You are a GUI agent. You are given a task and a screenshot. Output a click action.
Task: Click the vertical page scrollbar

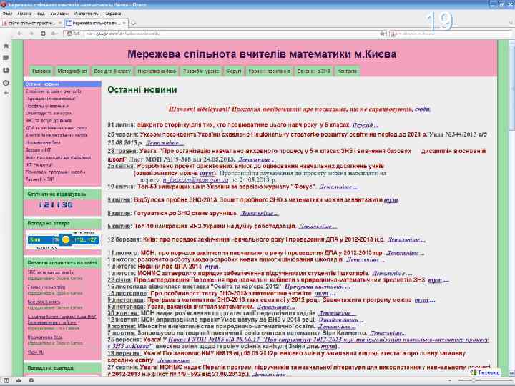(x=511, y=207)
